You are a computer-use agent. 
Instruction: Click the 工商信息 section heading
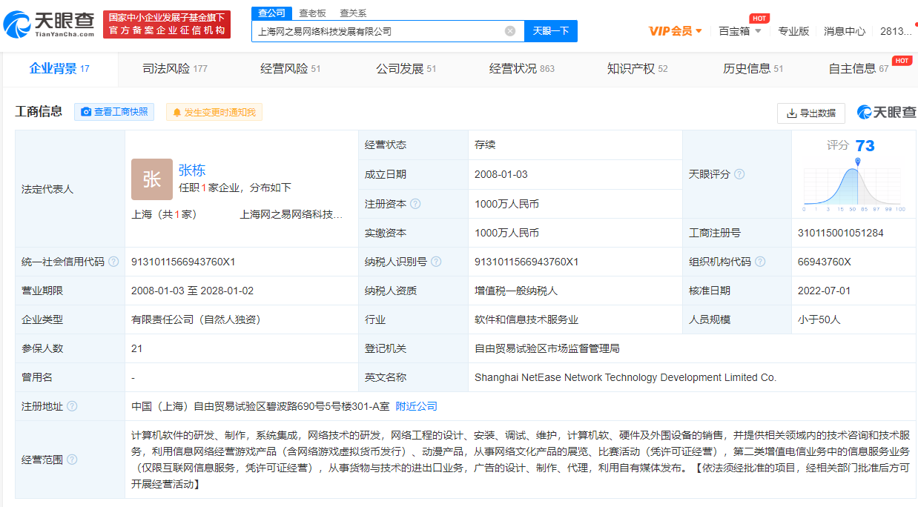[39, 111]
